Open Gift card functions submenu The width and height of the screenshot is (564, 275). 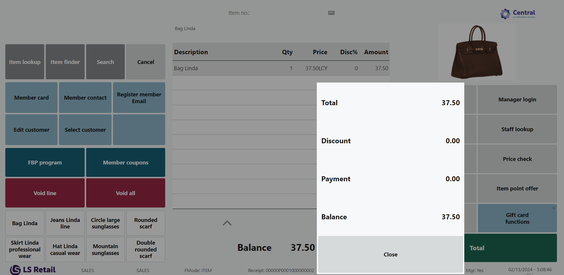click(517, 218)
